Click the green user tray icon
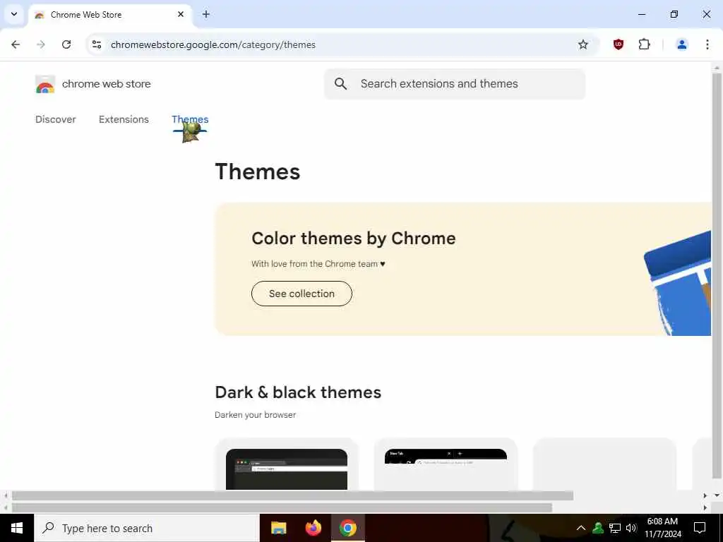The image size is (723, 542). pyautogui.click(x=597, y=528)
